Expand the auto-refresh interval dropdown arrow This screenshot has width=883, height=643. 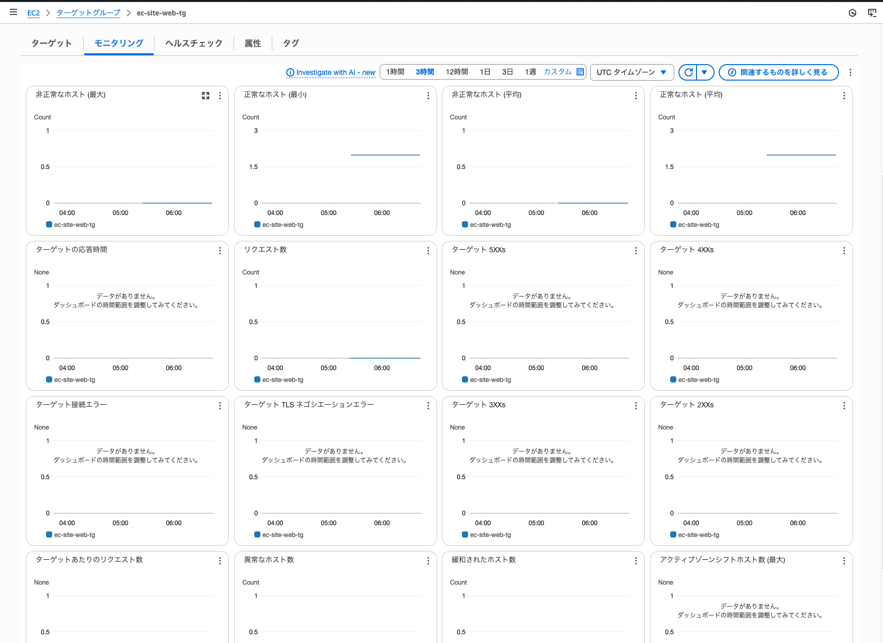(x=705, y=72)
